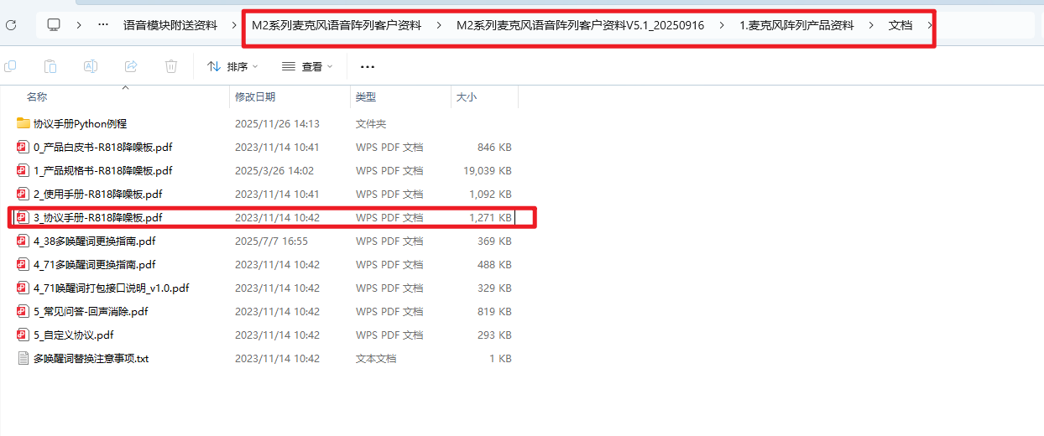Open the "..." see more toolbar menu

click(367, 66)
